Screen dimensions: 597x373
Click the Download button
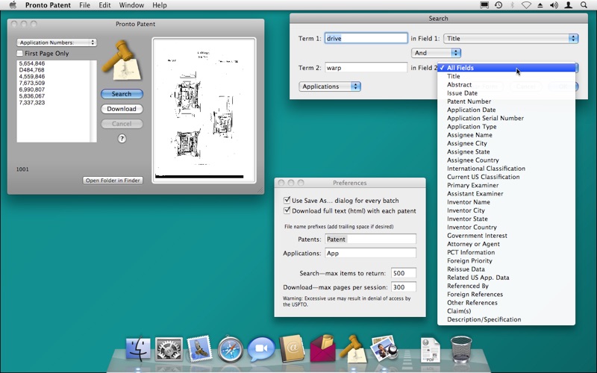(x=122, y=109)
